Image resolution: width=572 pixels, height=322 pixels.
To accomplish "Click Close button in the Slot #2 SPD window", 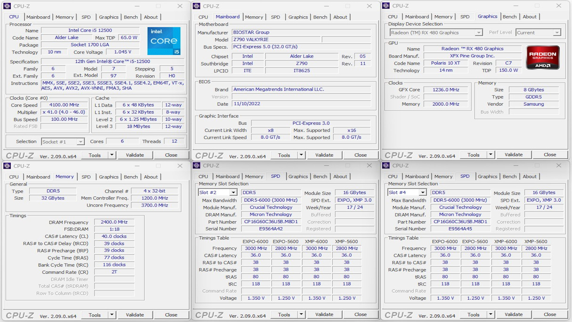I will (360, 315).
